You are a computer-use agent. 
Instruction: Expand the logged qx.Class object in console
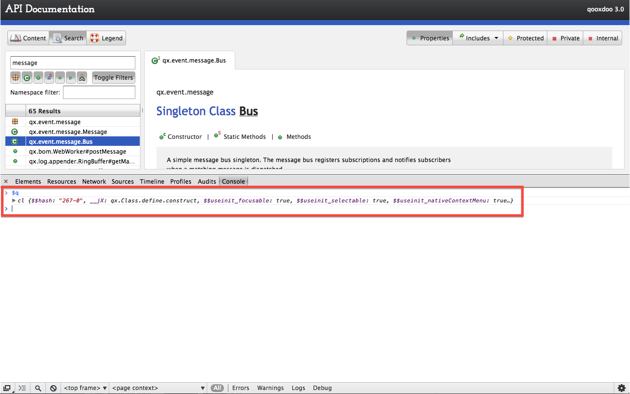14,200
